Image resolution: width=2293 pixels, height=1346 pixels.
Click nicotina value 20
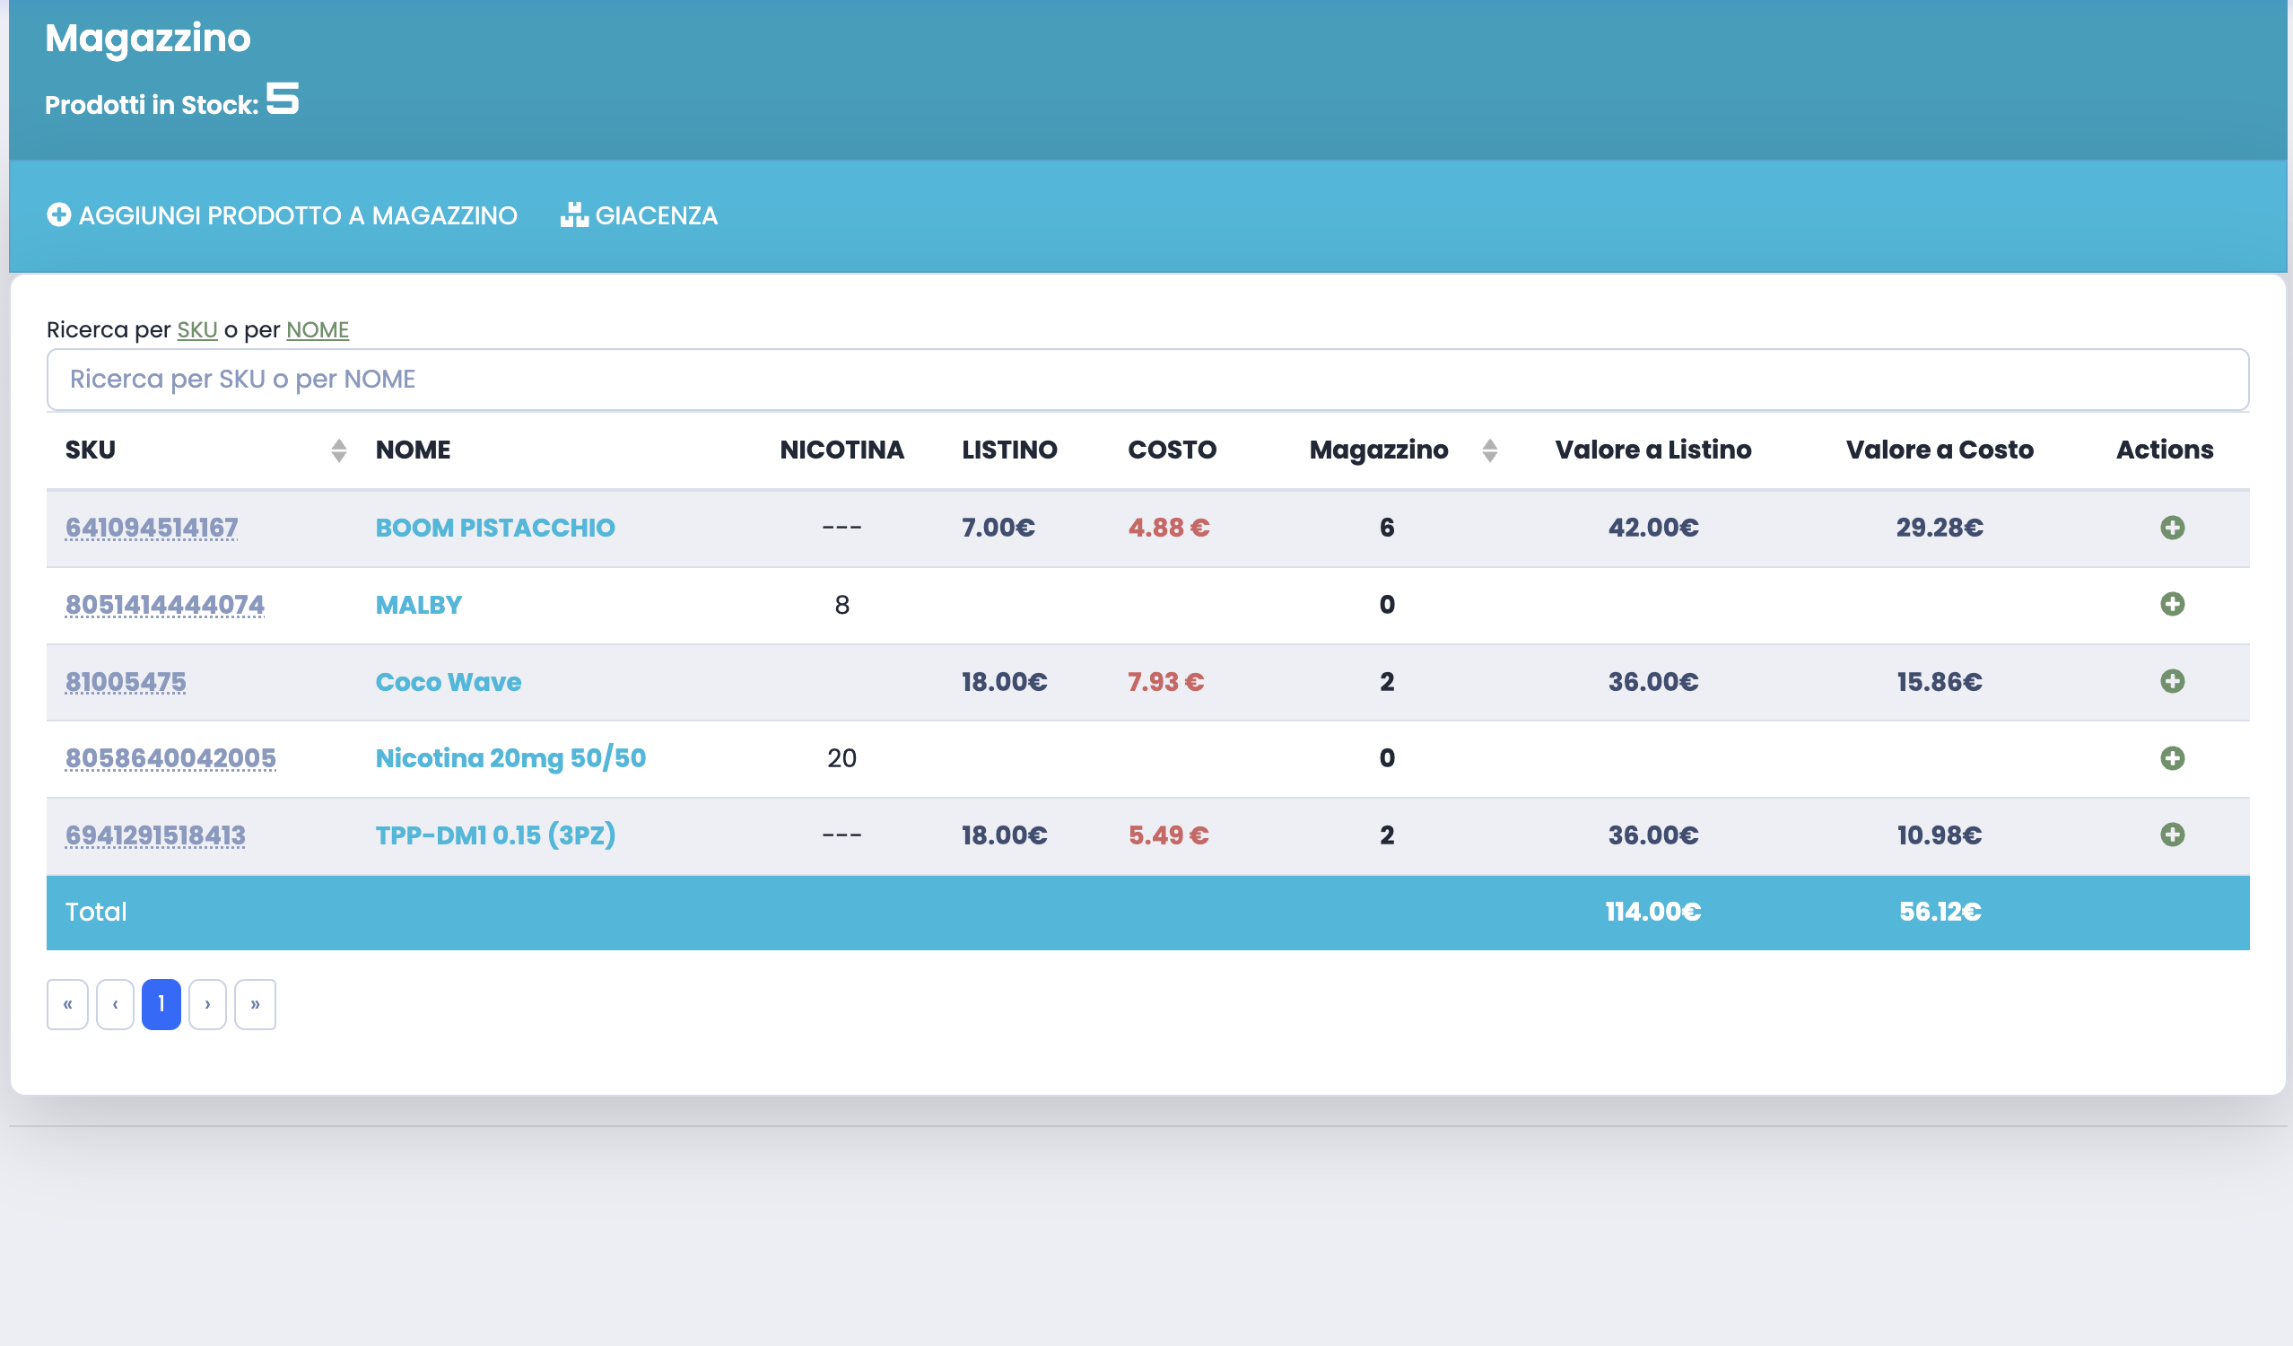coord(841,758)
